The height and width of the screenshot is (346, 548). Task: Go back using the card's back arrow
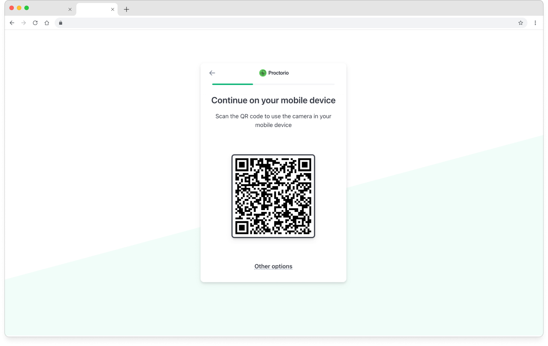[212, 73]
